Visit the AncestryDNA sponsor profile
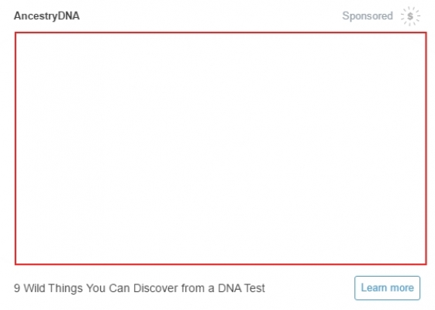435x310 pixels. pyautogui.click(x=47, y=15)
